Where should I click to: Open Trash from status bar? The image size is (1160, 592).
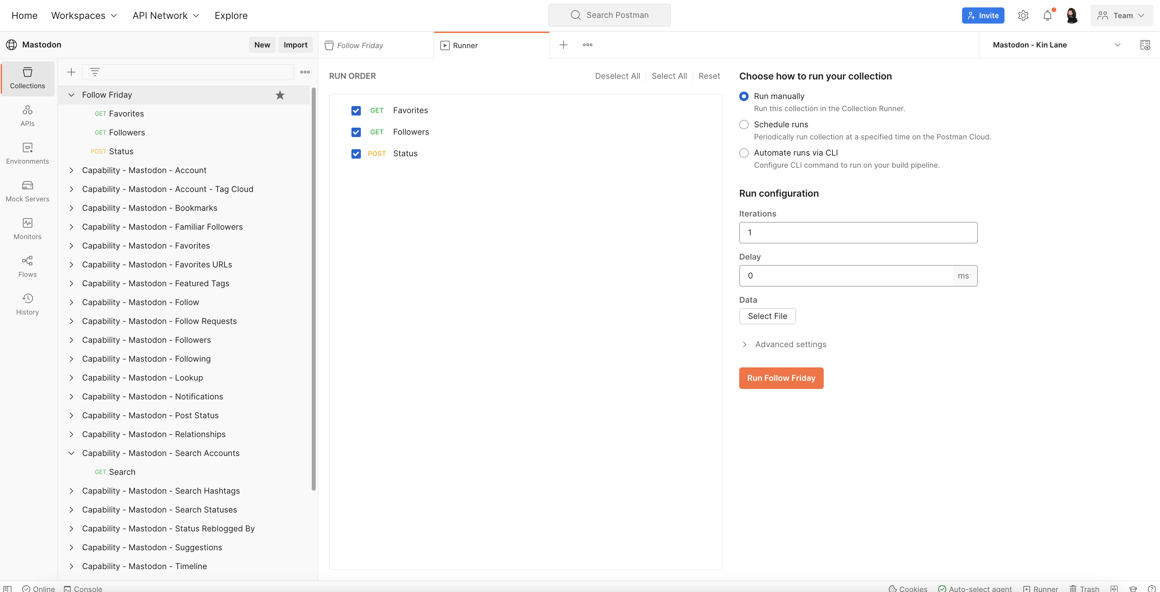[1084, 588]
